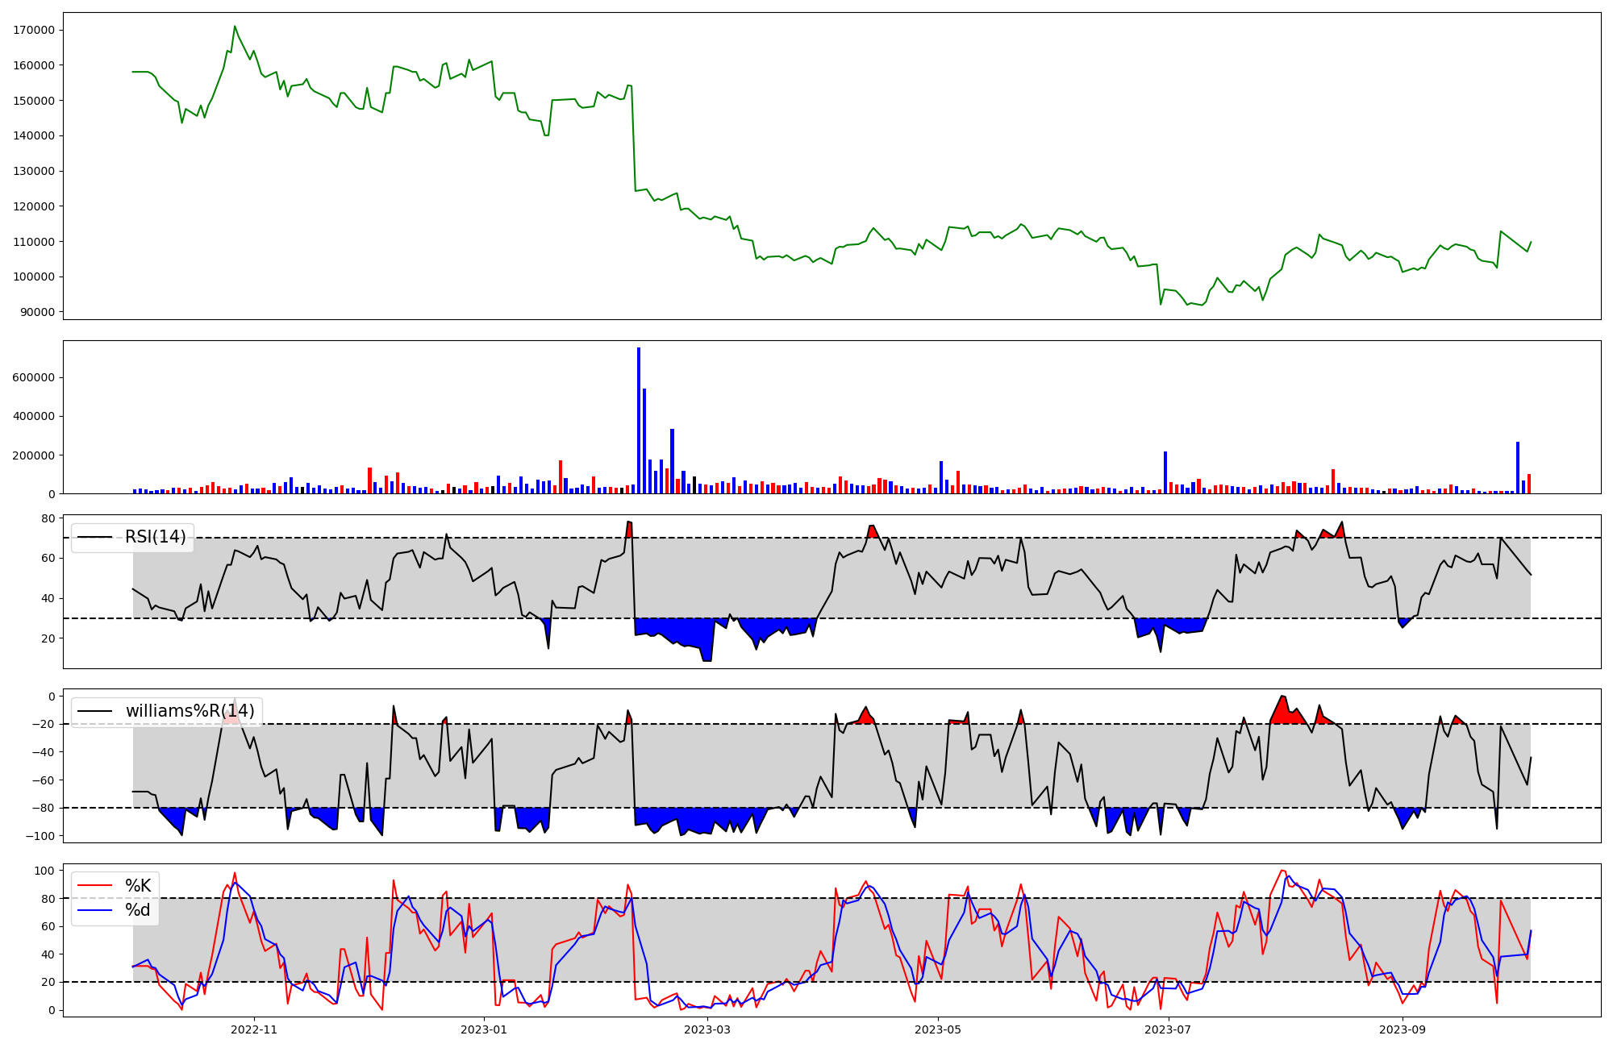Select the 2023-07 date axis label
1613x1048 pixels.
pos(1168,1029)
